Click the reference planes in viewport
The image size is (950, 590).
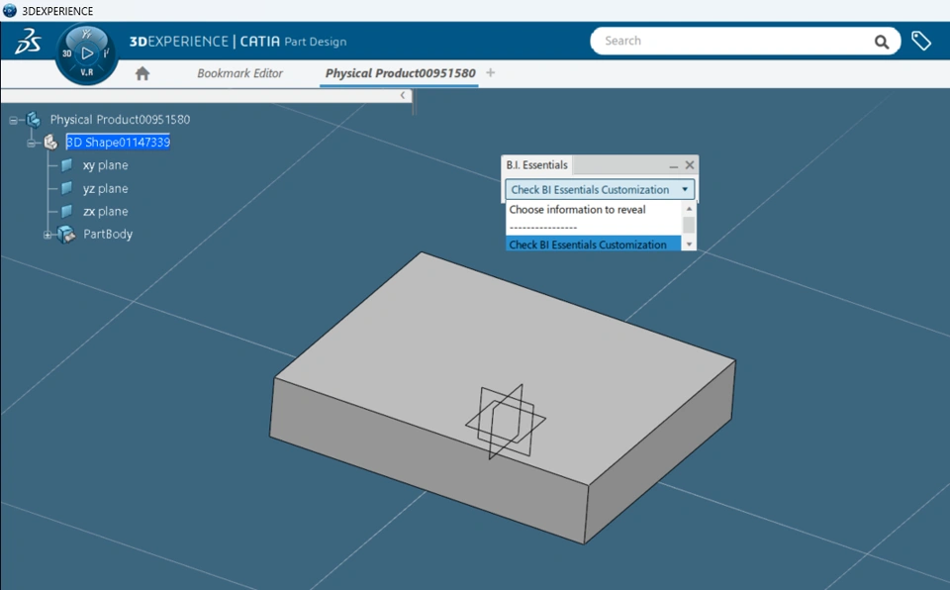[506, 422]
